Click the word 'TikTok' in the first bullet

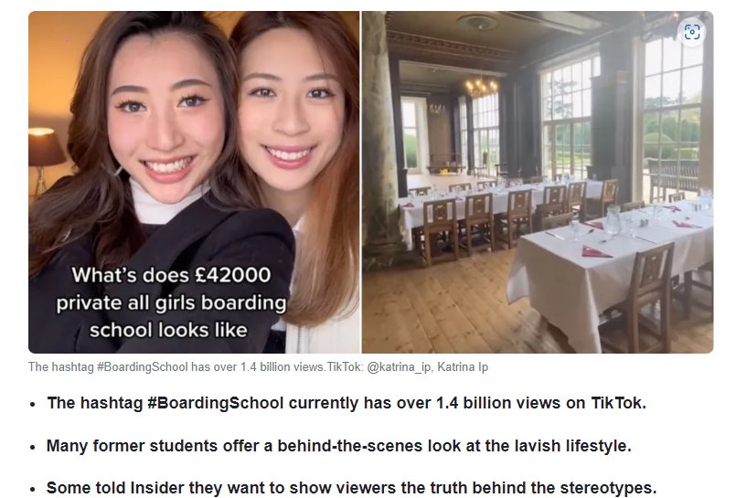point(617,403)
